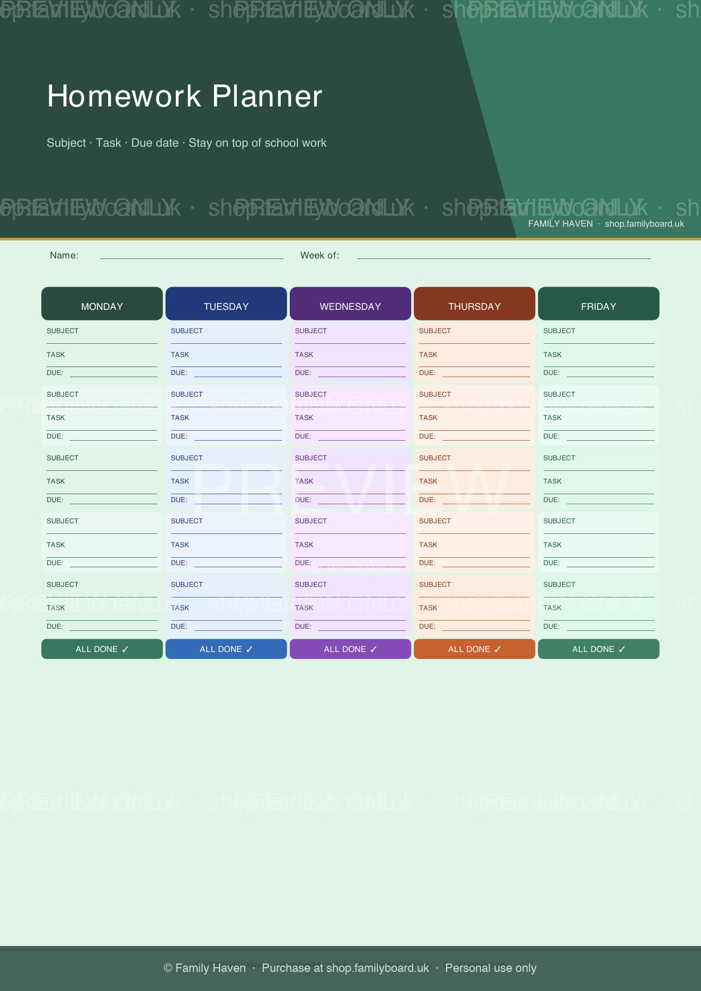The height and width of the screenshot is (991, 701).
Task: Select the WEDNESDAY column header
Action: pos(350,303)
